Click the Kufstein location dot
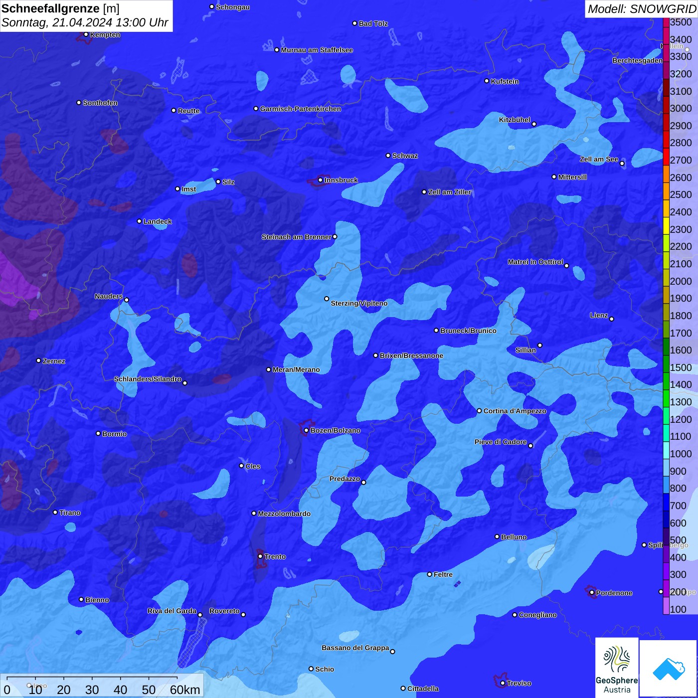The height and width of the screenshot is (698, 698). click(x=487, y=81)
